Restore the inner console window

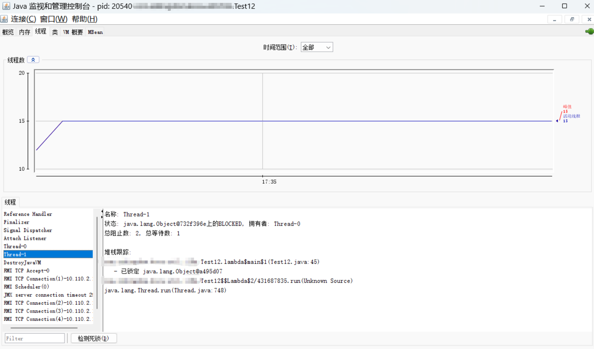(x=572, y=19)
